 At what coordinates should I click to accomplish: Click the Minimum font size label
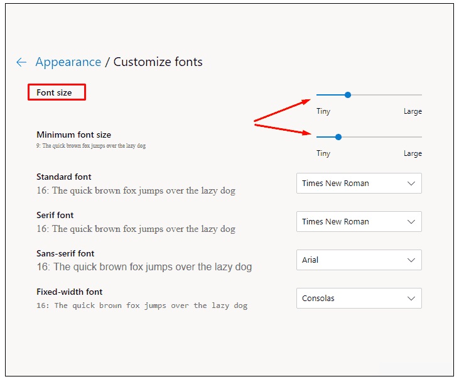73,135
